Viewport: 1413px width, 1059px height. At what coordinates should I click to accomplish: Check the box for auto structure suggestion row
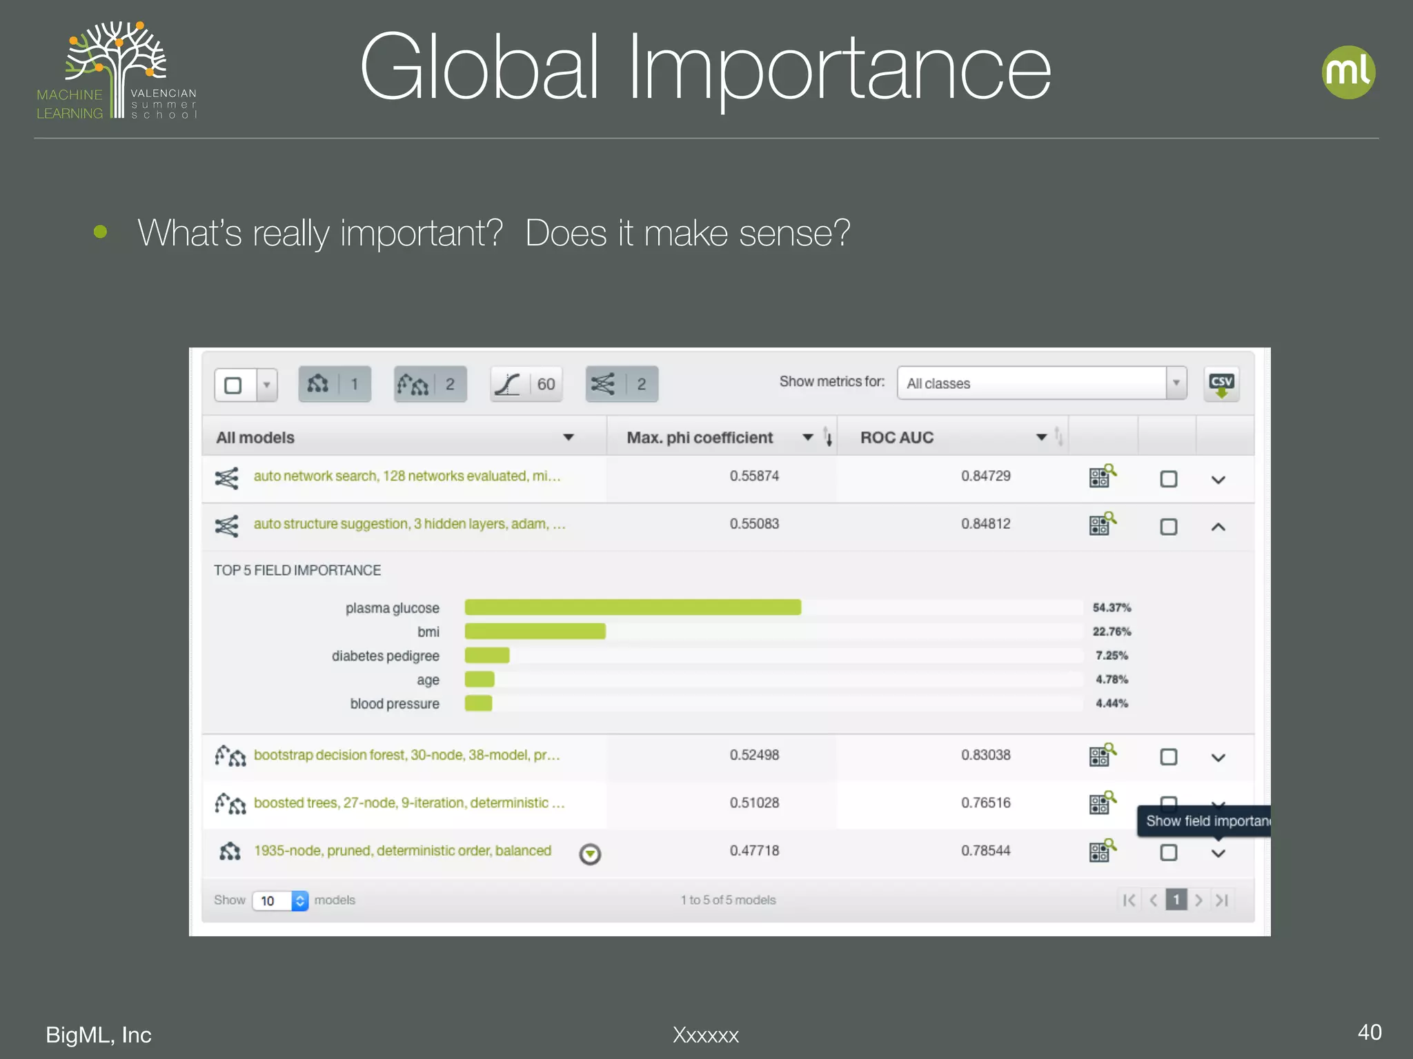click(x=1169, y=527)
